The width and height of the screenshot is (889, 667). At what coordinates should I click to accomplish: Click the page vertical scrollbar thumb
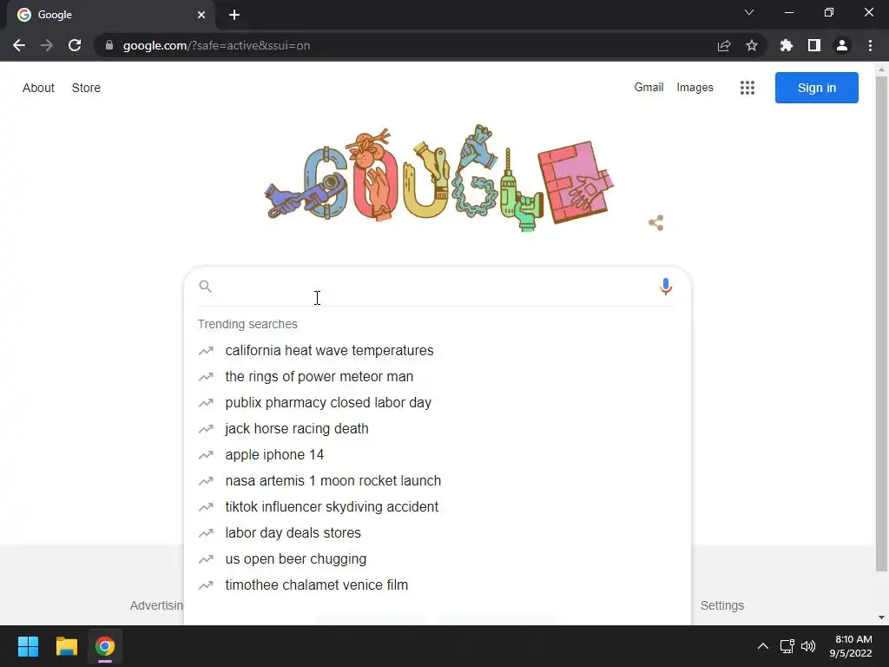coord(881,323)
